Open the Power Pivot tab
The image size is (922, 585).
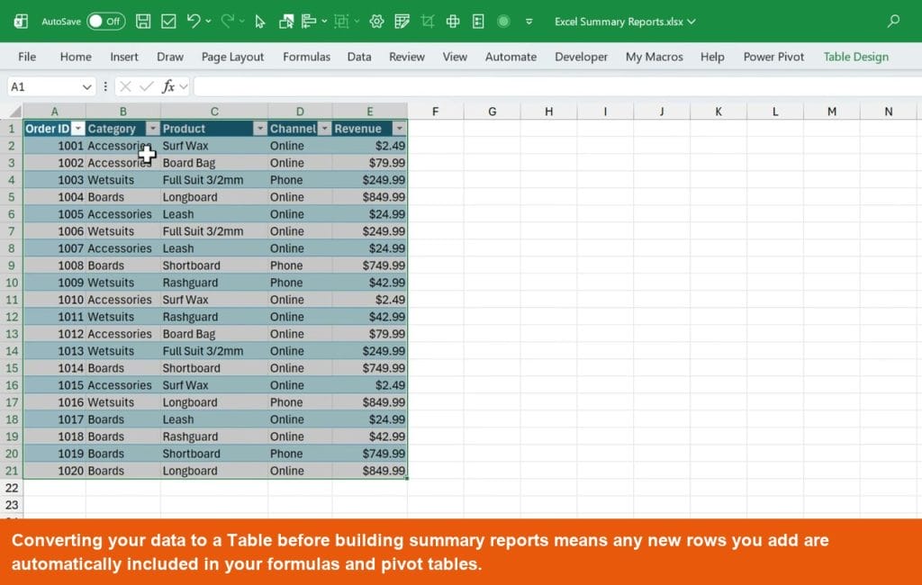coord(773,57)
